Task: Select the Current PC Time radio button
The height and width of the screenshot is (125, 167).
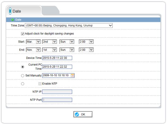Action: point(23,67)
